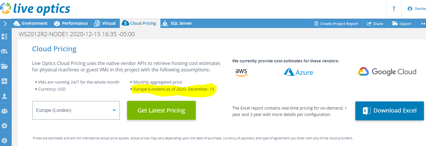Open the folder projects sidebar icon

click(x=5, y=66)
